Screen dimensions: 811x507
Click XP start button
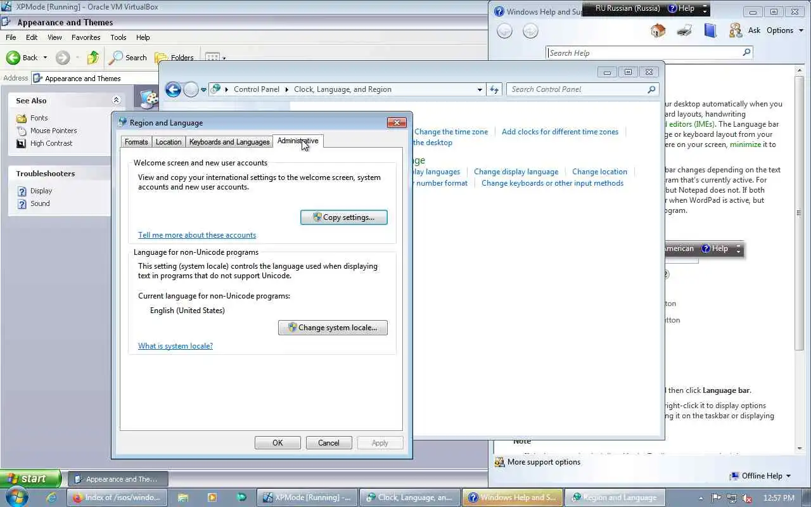[30, 478]
